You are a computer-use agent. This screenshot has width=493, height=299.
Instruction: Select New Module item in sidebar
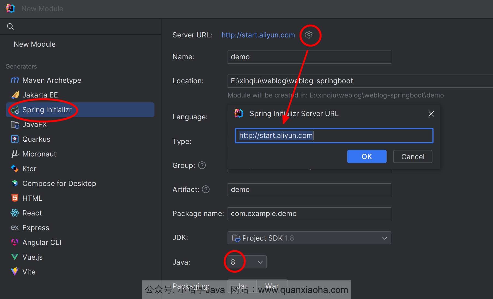click(x=80, y=44)
